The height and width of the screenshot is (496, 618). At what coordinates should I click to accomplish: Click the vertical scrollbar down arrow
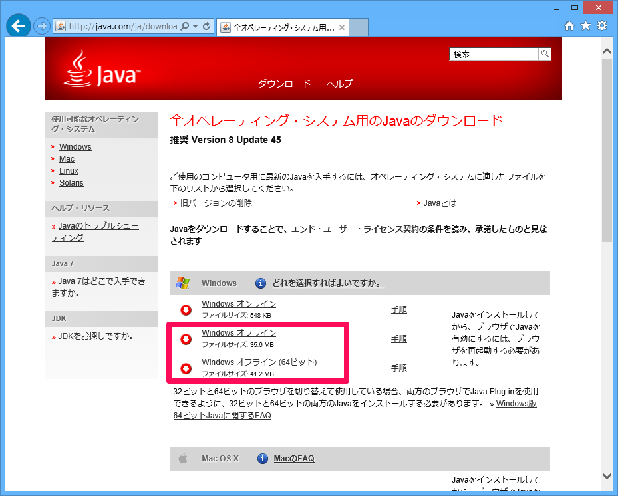(x=607, y=476)
